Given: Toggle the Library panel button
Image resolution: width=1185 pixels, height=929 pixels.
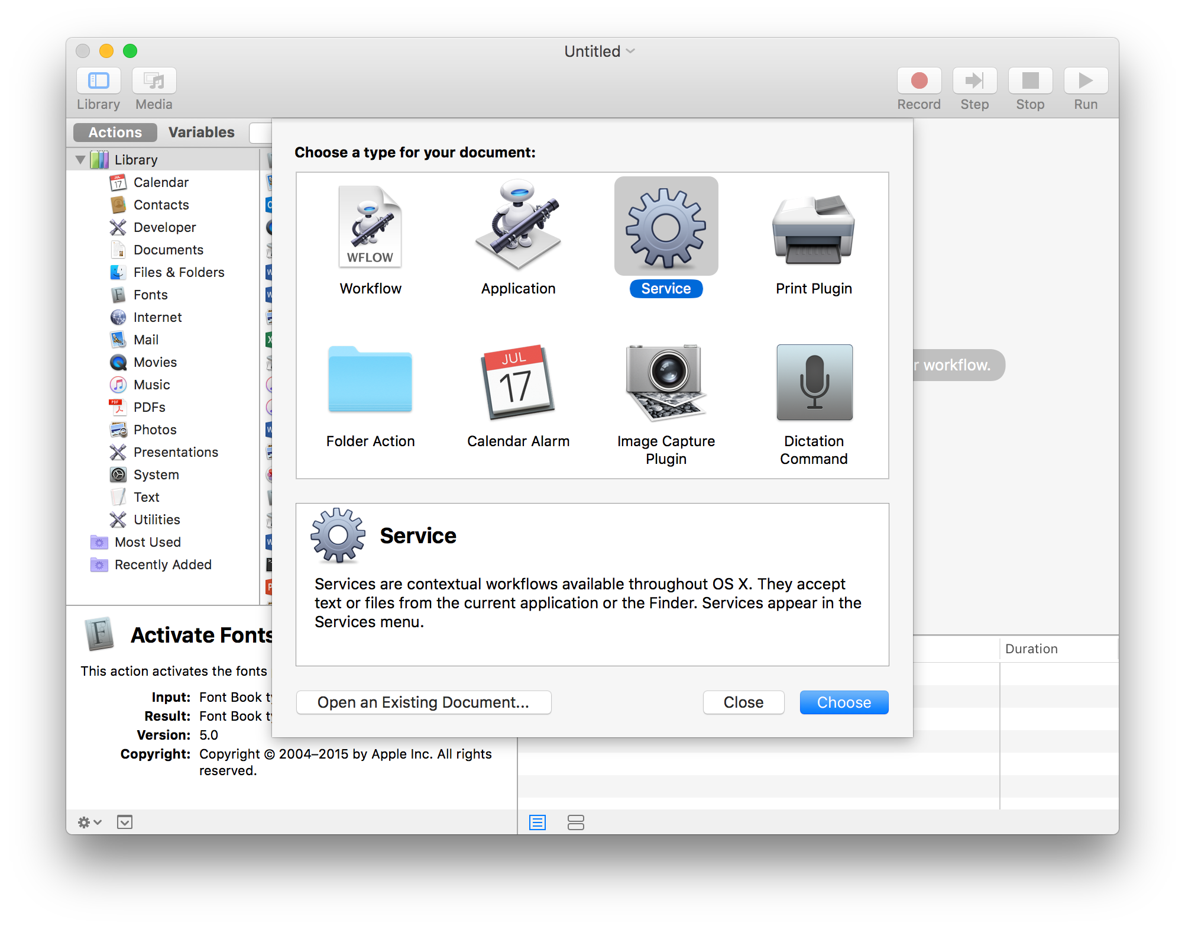Looking at the screenshot, I should tap(98, 81).
